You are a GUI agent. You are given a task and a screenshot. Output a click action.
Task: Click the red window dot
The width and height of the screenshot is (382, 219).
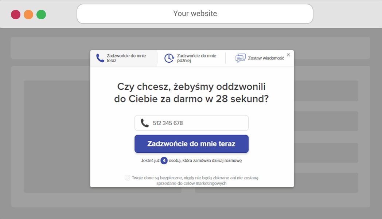tap(16, 14)
